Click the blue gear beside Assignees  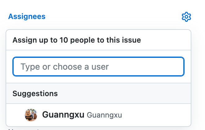[x=186, y=17]
